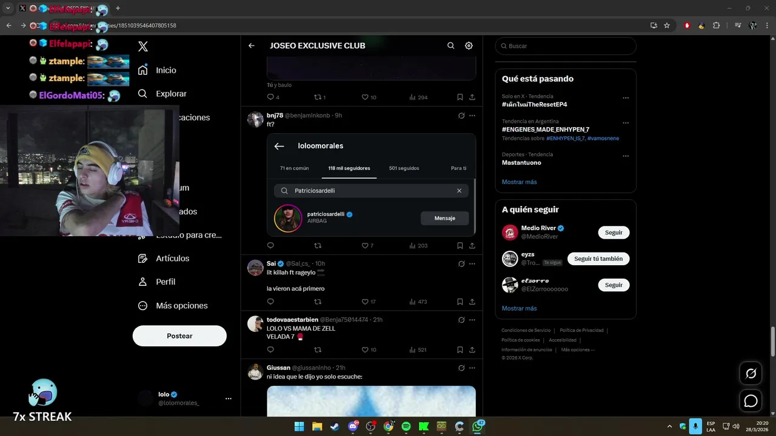Click the Grok icon on bnj78's post
Viewport: 776px width, 436px height.
point(461,116)
